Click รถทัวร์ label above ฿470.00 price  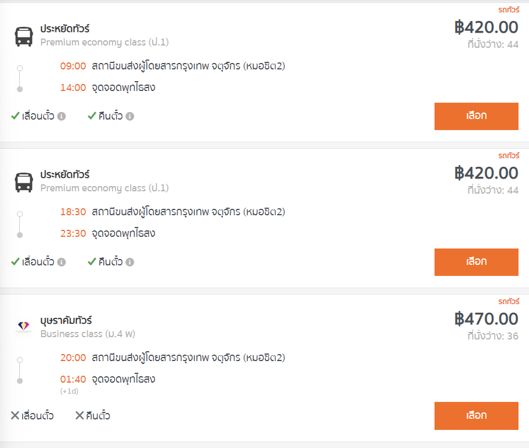(x=509, y=301)
